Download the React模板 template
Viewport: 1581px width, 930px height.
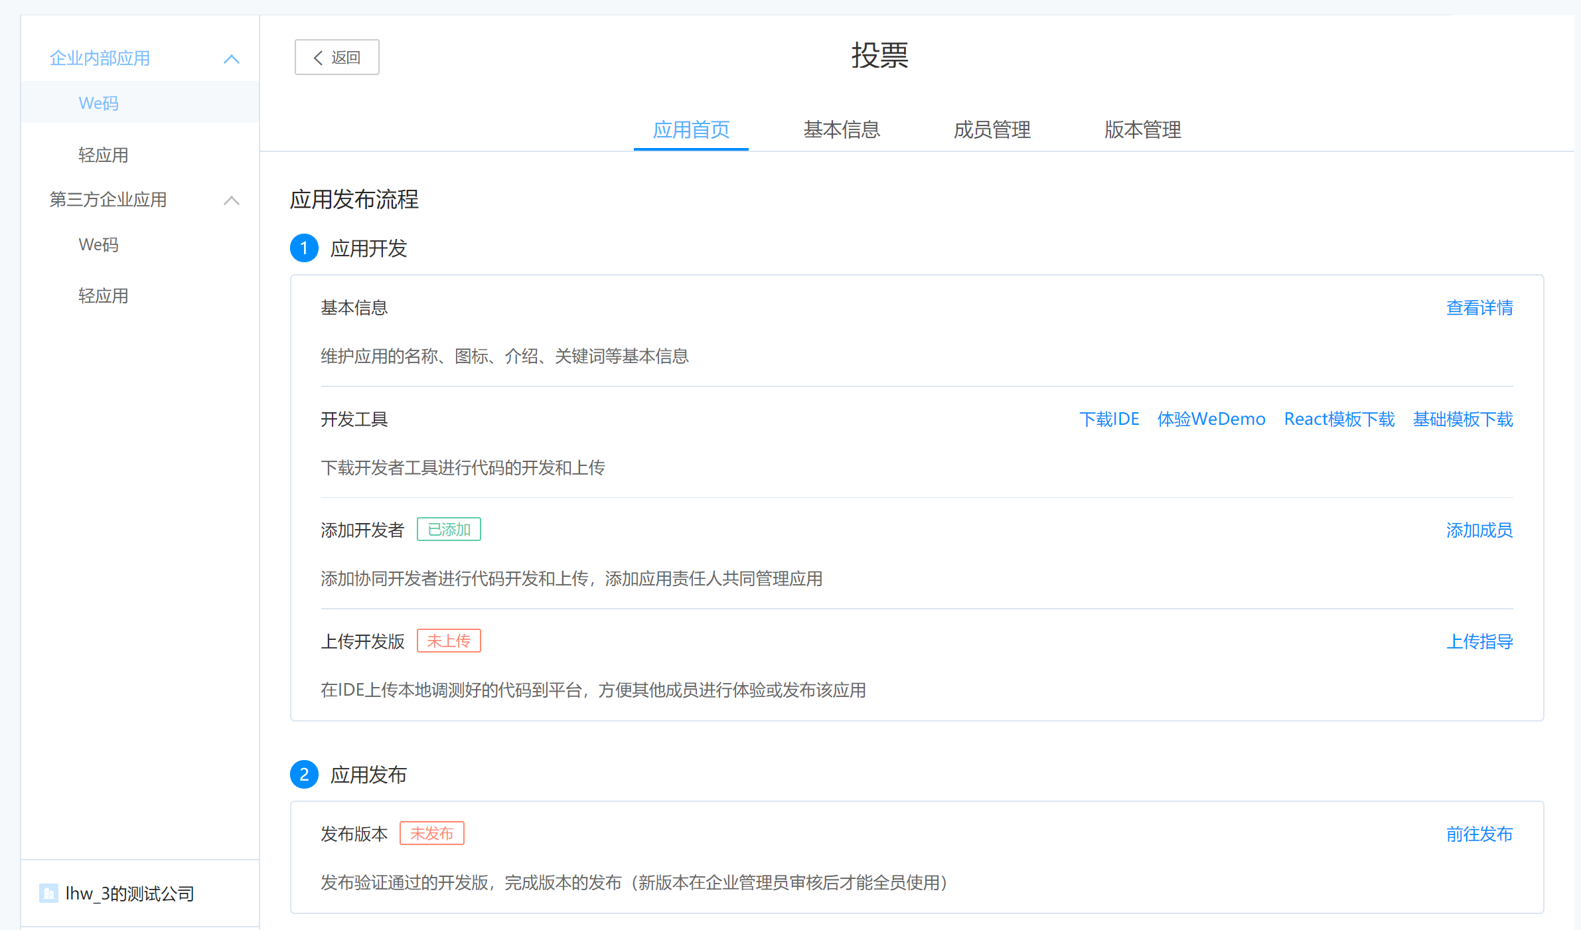click(x=1339, y=419)
